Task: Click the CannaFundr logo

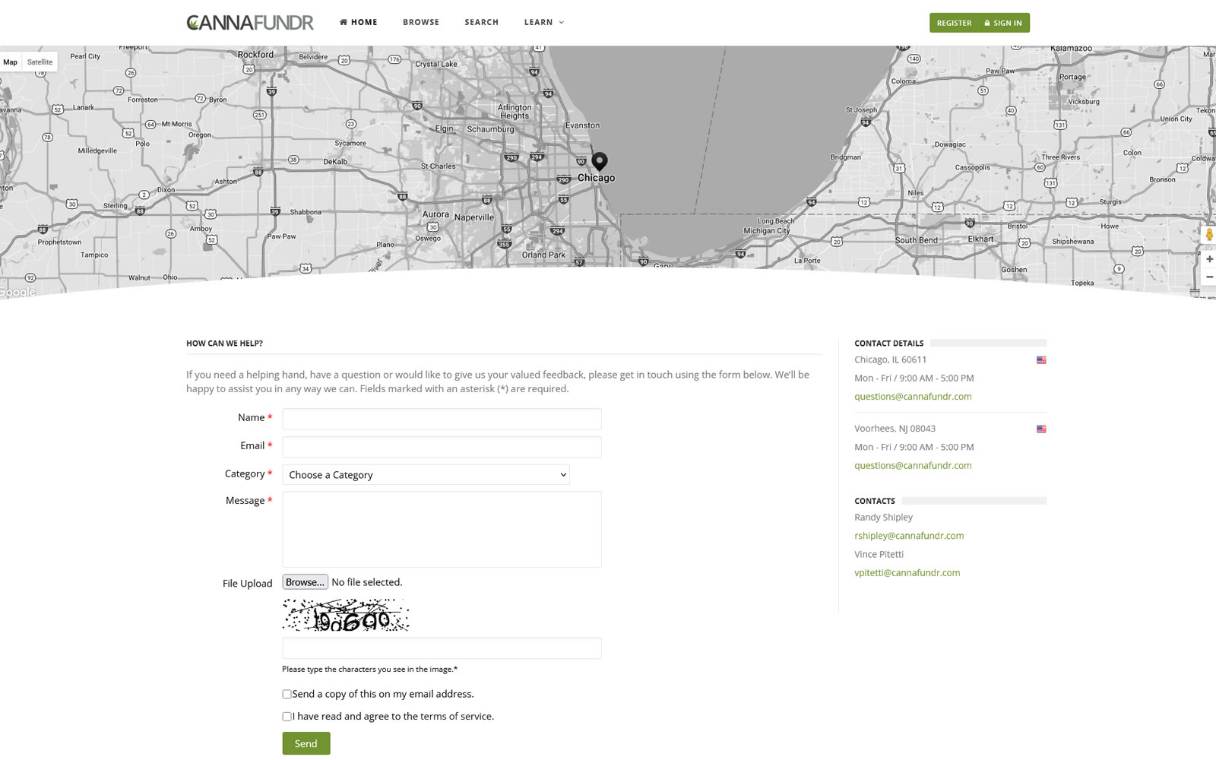Action: click(250, 23)
